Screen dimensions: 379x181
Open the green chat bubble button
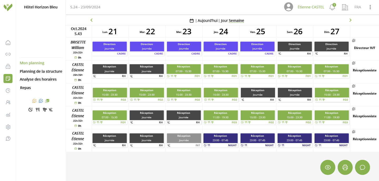[x=362, y=167]
